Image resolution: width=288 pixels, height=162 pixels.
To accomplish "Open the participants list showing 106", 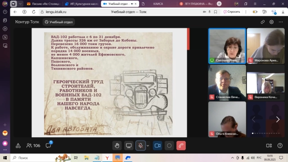I will tap(33, 145).
